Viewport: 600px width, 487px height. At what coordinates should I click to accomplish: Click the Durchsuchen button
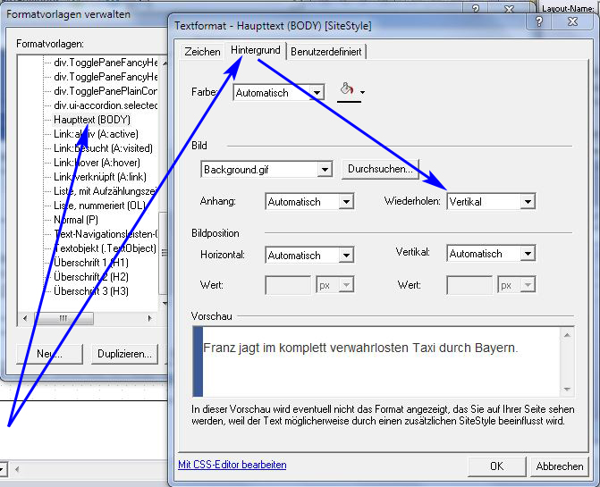coord(380,169)
